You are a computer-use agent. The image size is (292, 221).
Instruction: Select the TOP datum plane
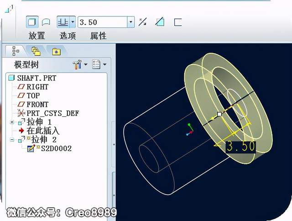[x=33, y=95]
